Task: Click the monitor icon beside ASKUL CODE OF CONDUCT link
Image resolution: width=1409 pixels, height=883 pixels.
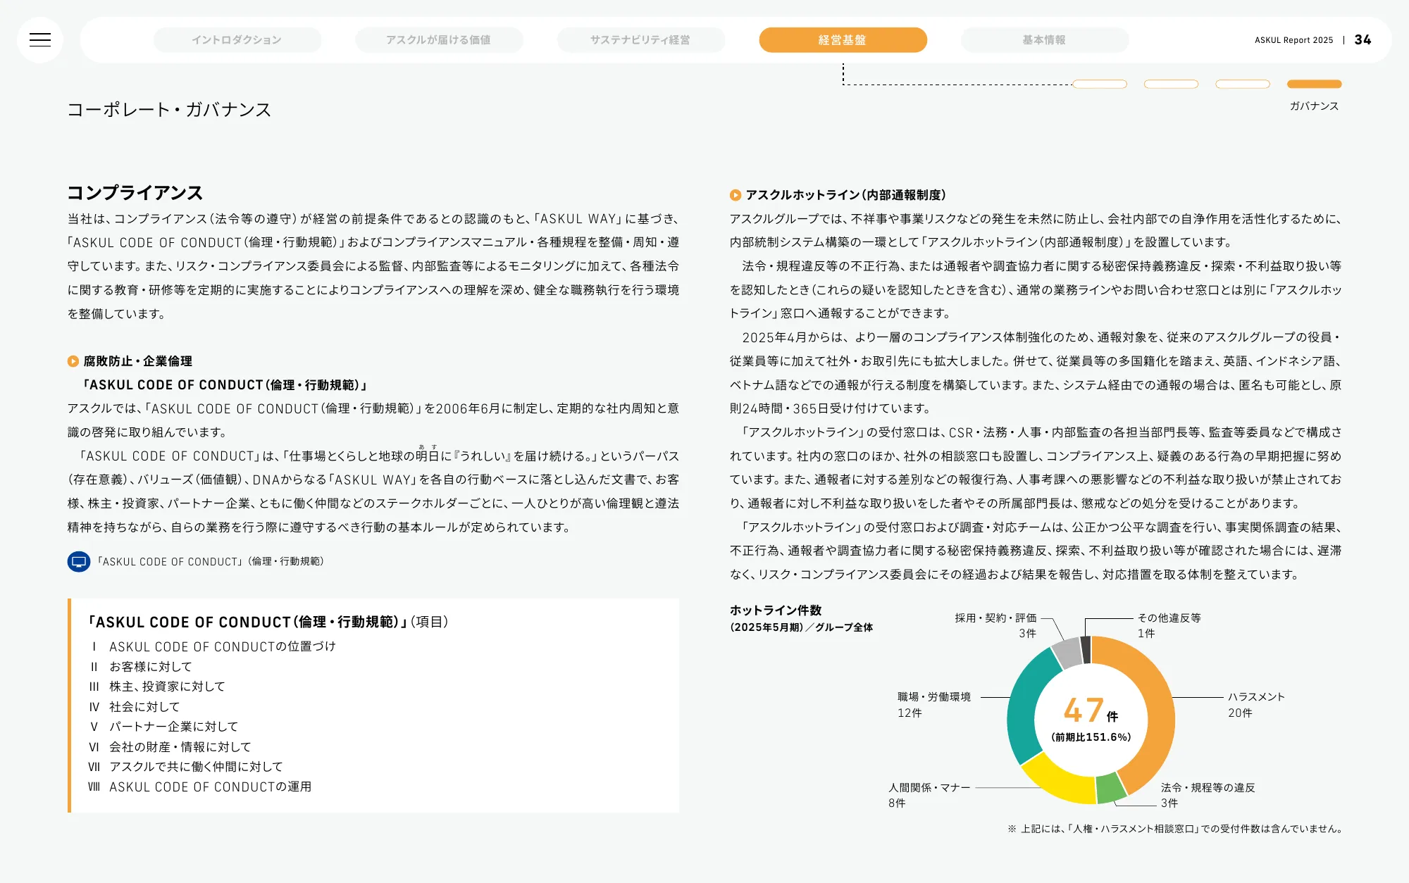Action: (78, 562)
